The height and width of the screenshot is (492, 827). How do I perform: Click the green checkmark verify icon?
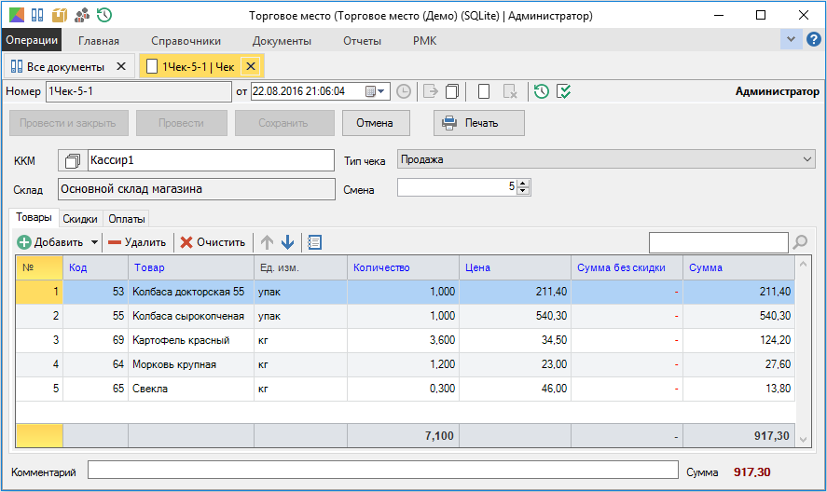564,91
